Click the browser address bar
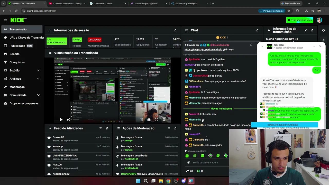 point(139,11)
